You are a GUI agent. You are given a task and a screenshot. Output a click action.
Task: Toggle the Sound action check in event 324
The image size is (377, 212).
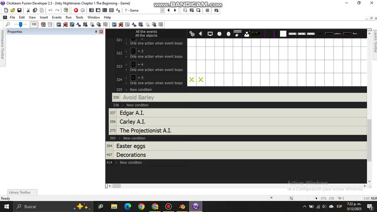(x=201, y=80)
